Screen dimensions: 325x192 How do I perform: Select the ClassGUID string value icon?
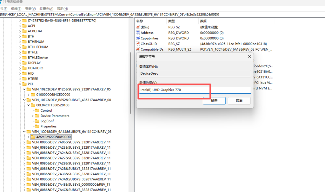[138, 44]
